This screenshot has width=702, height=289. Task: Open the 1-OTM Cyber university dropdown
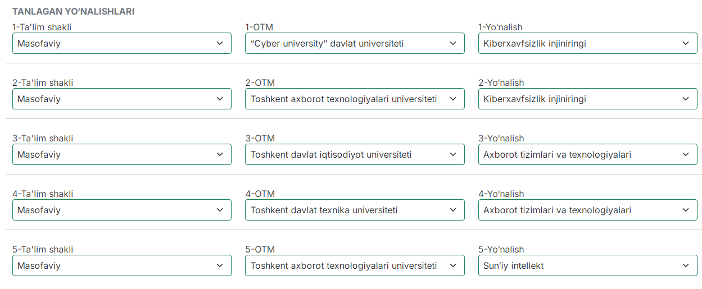(x=355, y=43)
